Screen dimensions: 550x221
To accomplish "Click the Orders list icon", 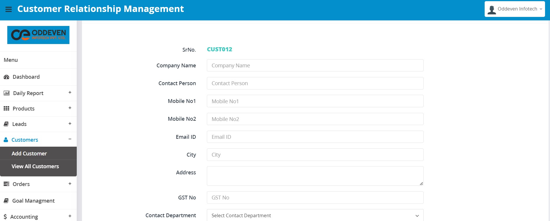I will point(6,184).
